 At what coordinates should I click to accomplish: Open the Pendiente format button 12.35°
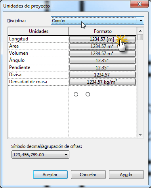103,68
